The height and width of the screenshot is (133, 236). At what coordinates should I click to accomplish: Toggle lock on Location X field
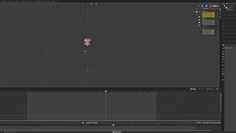click(217, 13)
